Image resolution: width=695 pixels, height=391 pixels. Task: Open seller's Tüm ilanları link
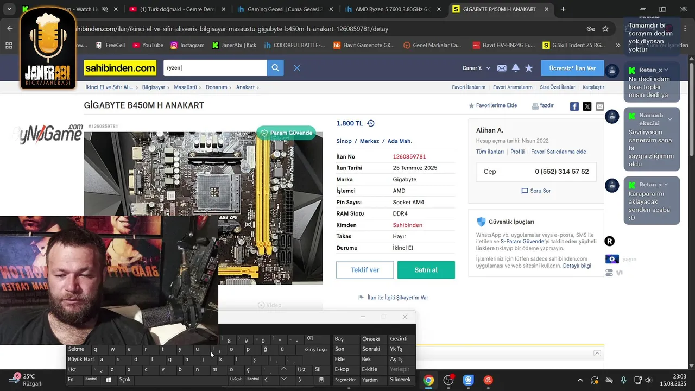tap(490, 152)
